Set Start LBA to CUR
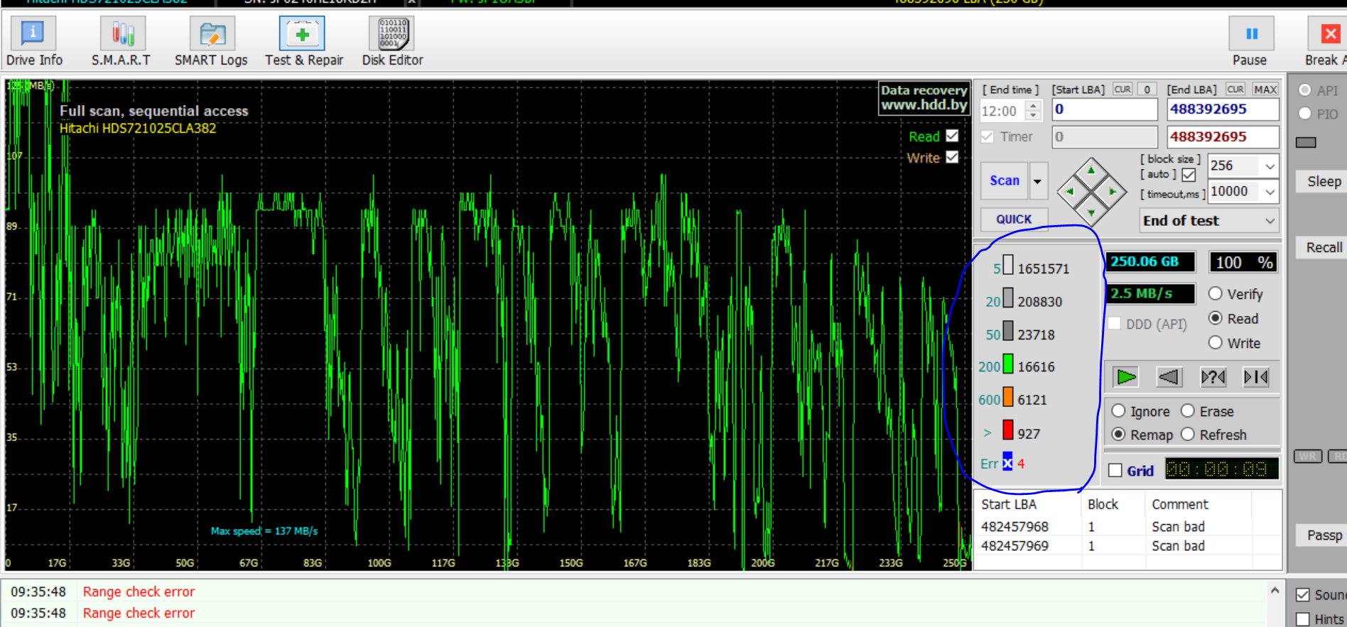Image resolution: width=1347 pixels, height=627 pixels. click(1122, 89)
